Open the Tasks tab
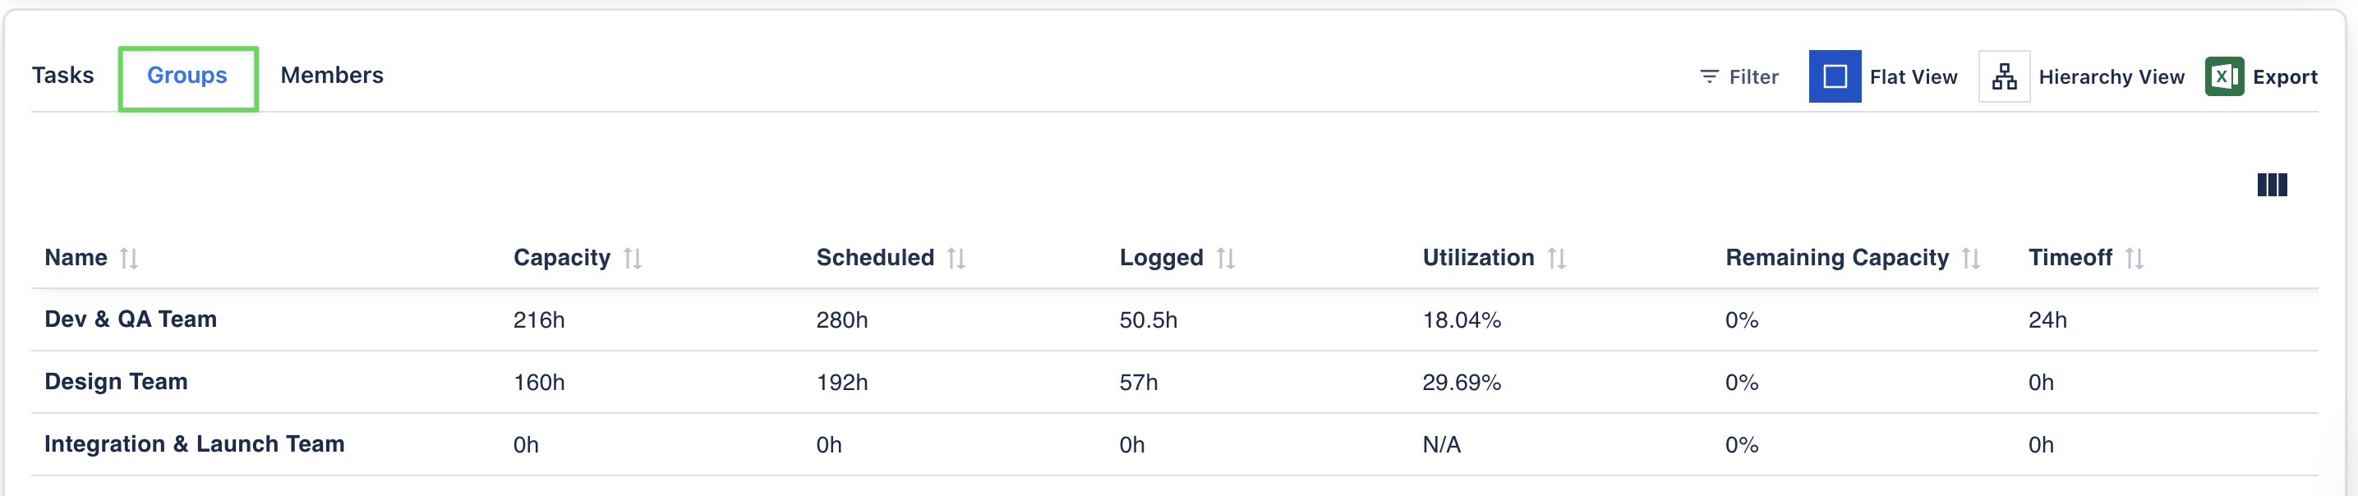2358x496 pixels. [x=62, y=75]
